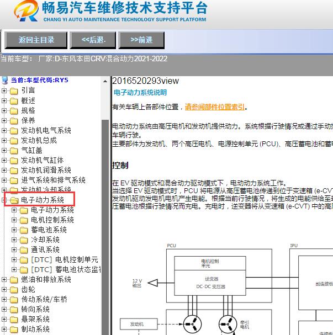This screenshot has width=333, height=335.
Task: Select the 齿轮 tree label
Action: [x=28, y=289]
